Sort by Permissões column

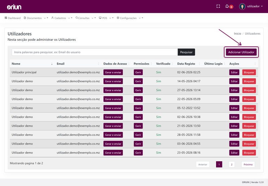click(143, 64)
